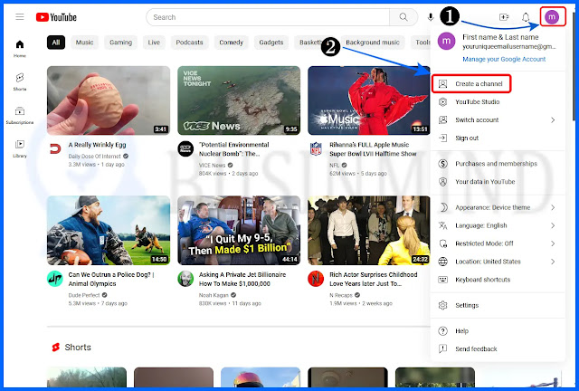The height and width of the screenshot is (391, 579).
Task: Open the notifications bell
Action: point(526,17)
